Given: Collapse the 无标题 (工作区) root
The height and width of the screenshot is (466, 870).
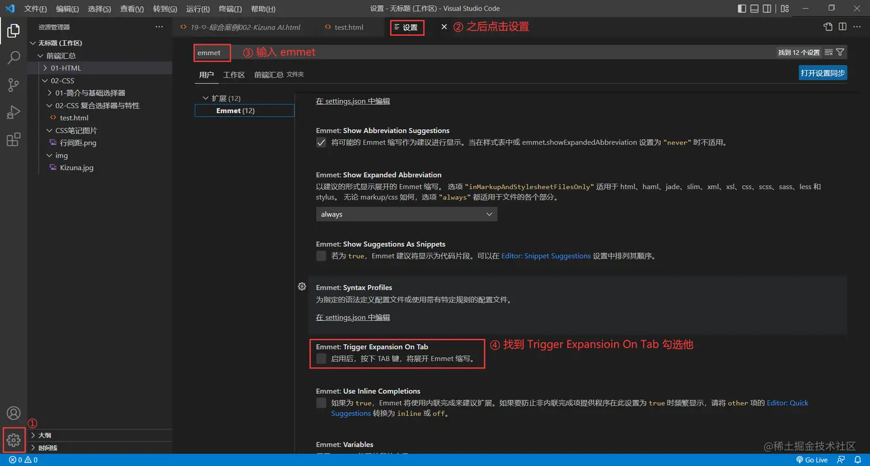Looking at the screenshot, I should 33,43.
